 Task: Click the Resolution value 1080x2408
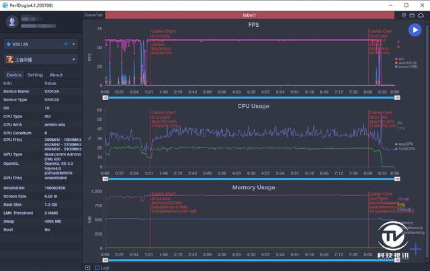(55, 188)
